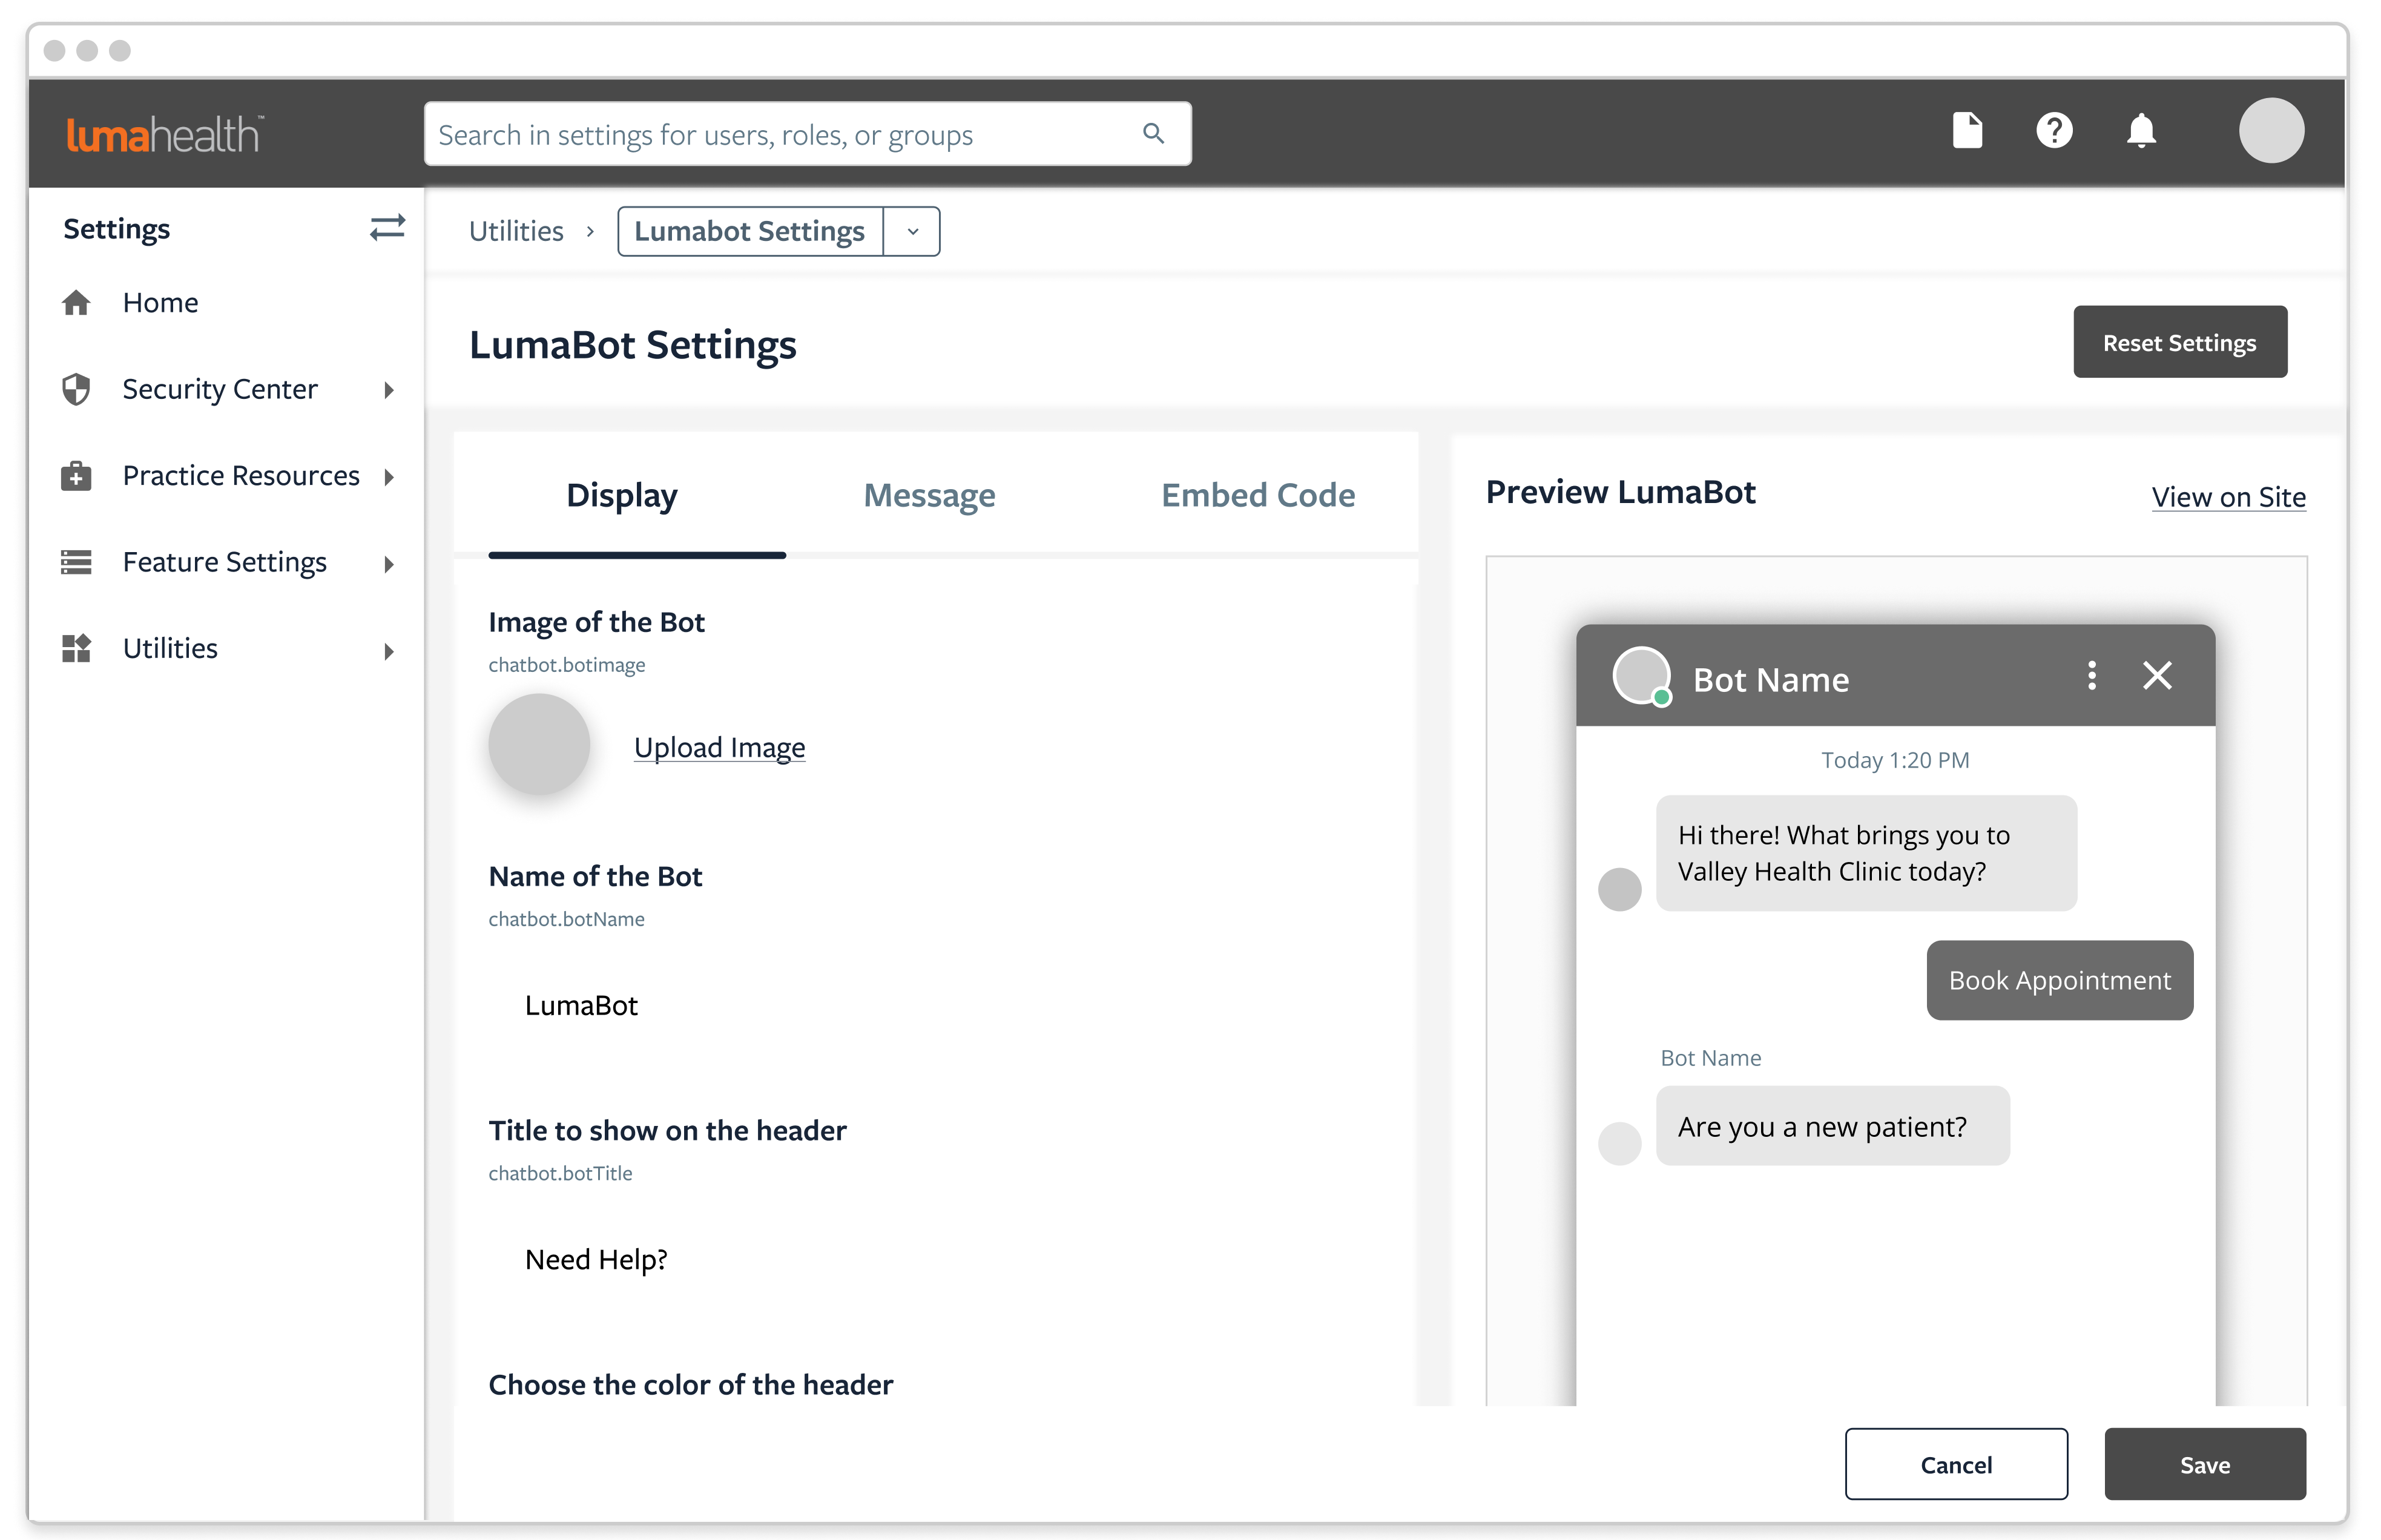Expand Utilities sidebar submenu arrow
The height and width of the screenshot is (1540, 2381).
coord(389,651)
